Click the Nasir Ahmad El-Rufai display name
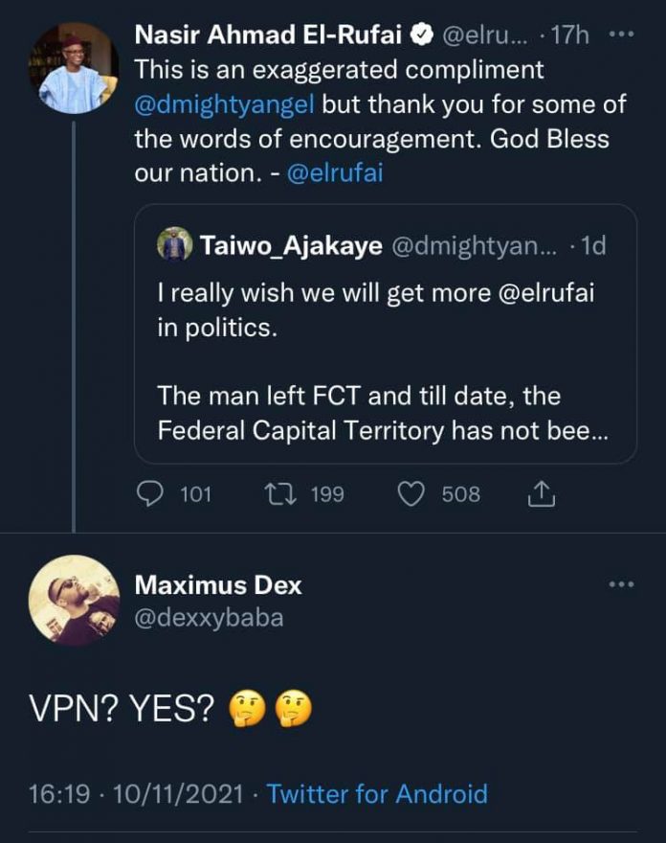The width and height of the screenshot is (666, 843). pyautogui.click(x=267, y=36)
